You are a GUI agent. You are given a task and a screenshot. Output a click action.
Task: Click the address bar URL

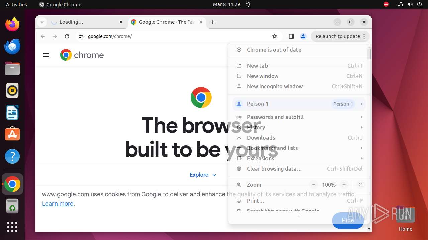[x=110, y=36]
